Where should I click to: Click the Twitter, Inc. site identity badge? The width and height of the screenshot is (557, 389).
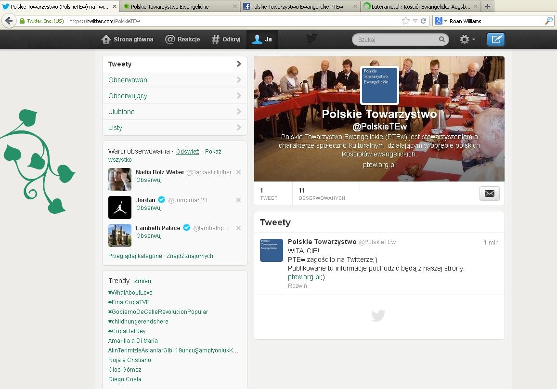click(42, 21)
